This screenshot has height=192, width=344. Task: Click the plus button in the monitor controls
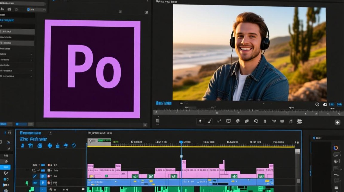tap(338, 122)
